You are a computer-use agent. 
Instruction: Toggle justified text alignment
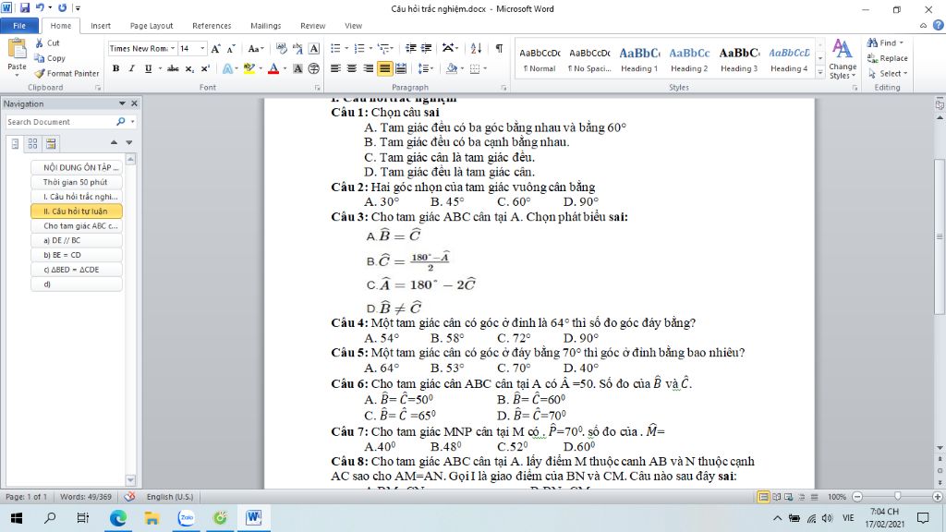(384, 68)
